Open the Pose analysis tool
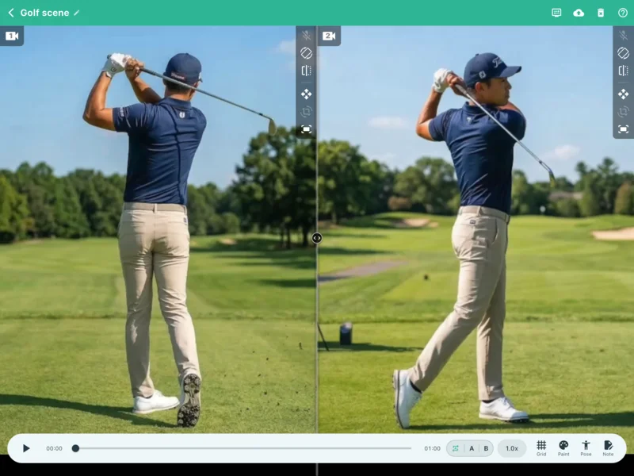 [x=586, y=445]
